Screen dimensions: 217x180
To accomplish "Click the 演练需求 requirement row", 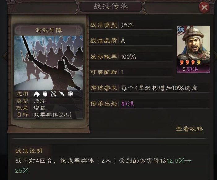I will (150, 88).
